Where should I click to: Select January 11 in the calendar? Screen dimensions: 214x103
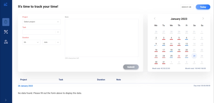click(x=171, y=44)
